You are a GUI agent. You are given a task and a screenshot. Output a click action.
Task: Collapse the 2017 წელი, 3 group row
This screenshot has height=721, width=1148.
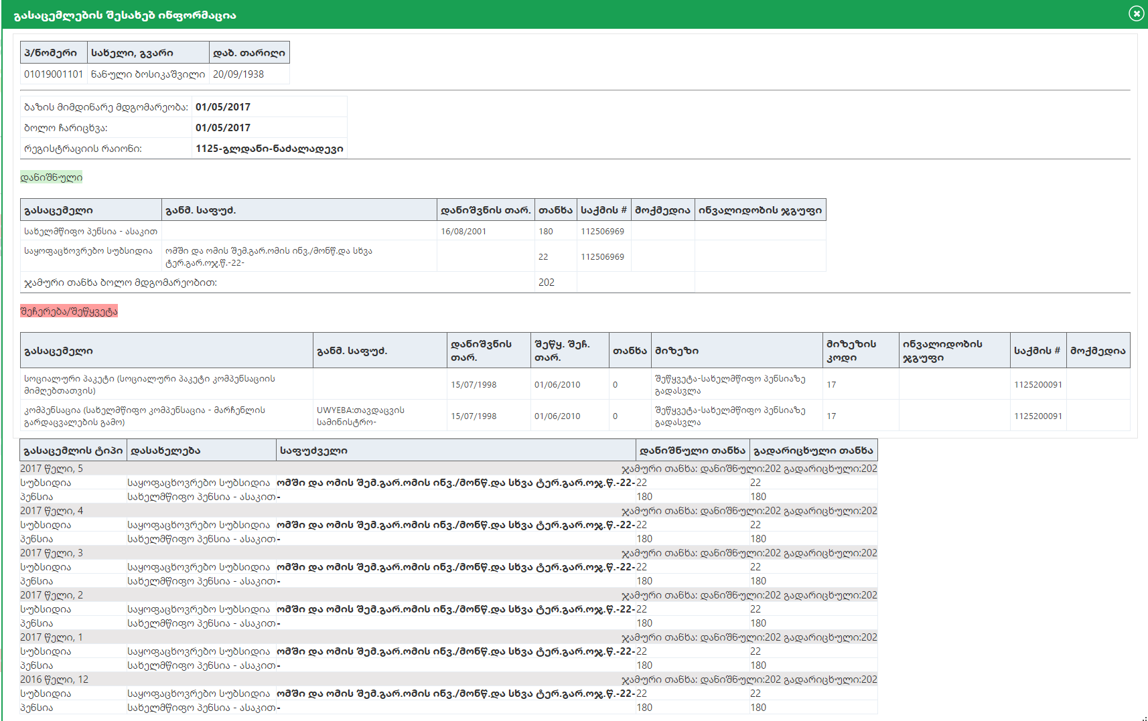52,553
